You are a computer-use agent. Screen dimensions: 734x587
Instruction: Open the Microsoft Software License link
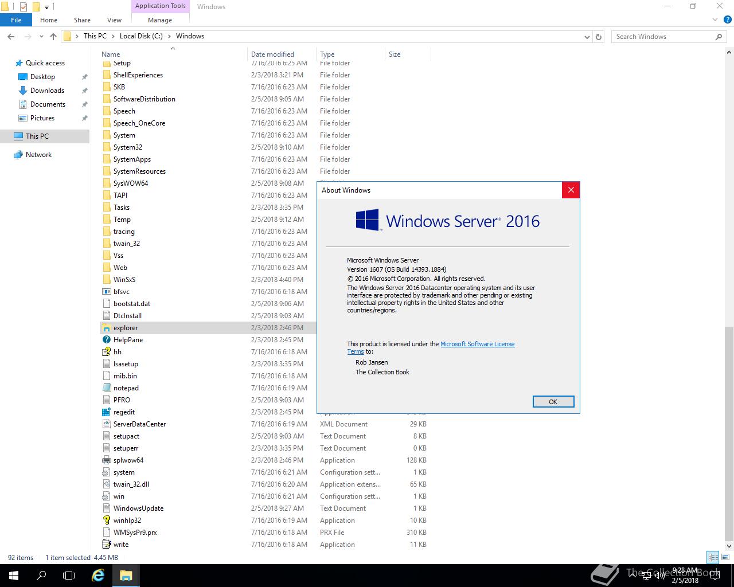[478, 344]
